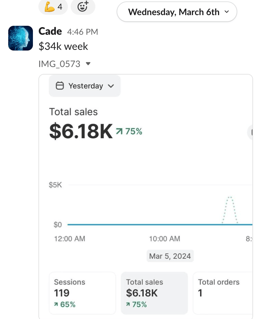Expand the Wednesday, March 6th date dropdown
The image size is (262, 319).
[177, 12]
